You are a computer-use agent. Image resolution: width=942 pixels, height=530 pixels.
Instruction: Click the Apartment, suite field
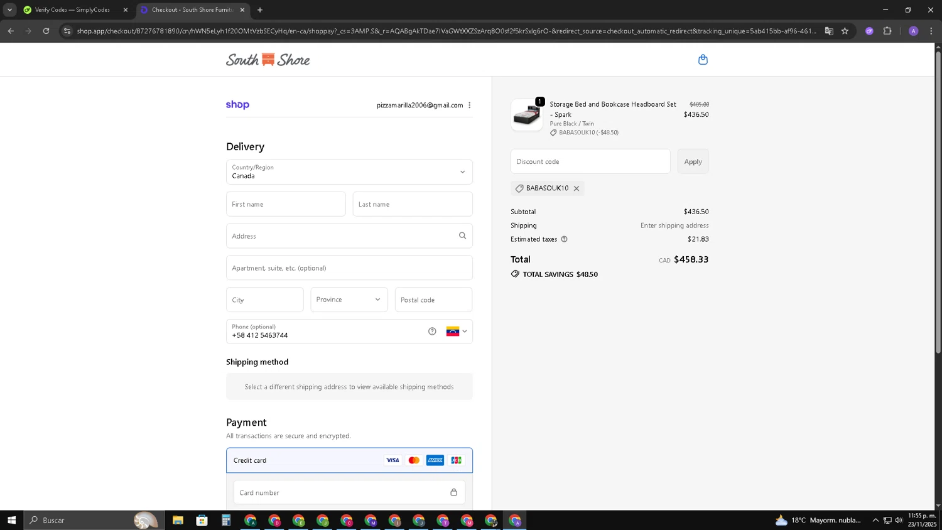(x=349, y=268)
